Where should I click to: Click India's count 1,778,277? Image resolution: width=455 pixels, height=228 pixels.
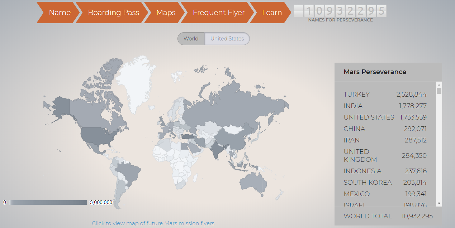point(413,106)
